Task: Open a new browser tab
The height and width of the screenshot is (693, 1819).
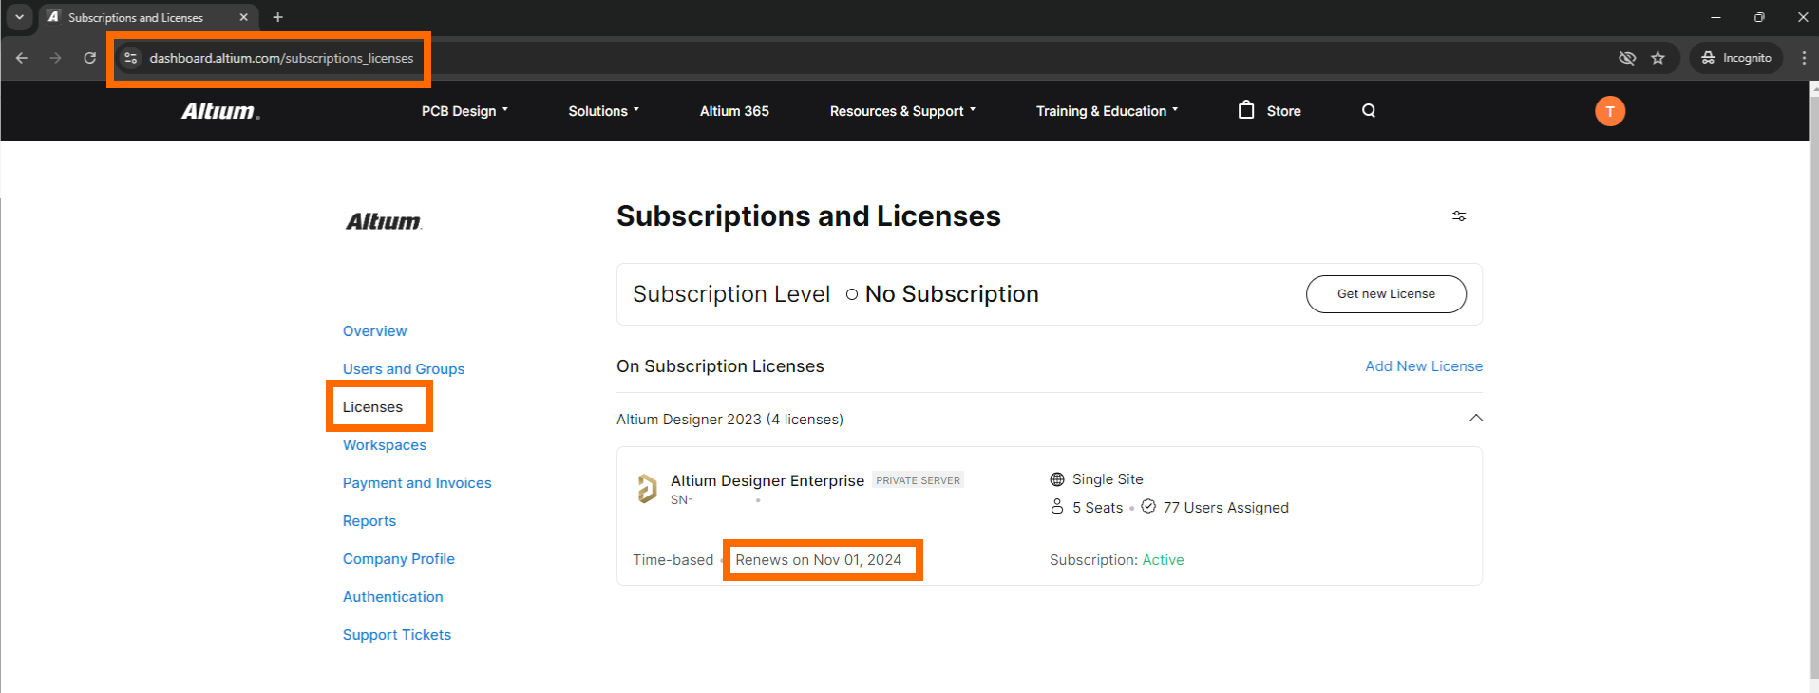Action: [278, 17]
